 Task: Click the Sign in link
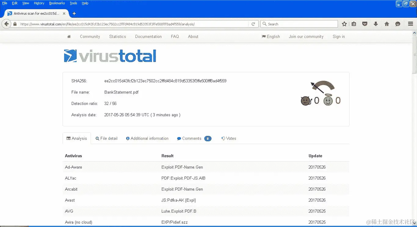[339, 36]
